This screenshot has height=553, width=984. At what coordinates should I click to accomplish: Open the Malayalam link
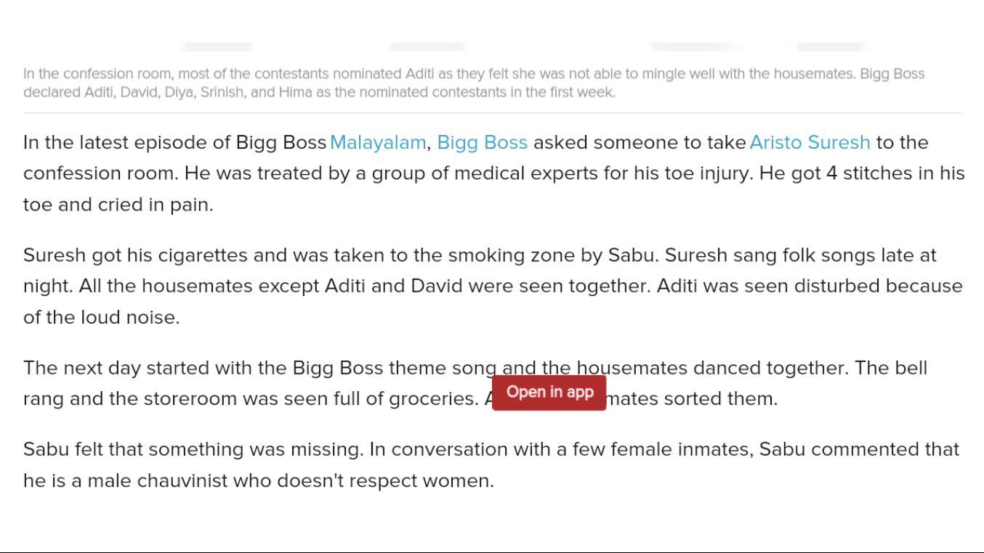377,142
